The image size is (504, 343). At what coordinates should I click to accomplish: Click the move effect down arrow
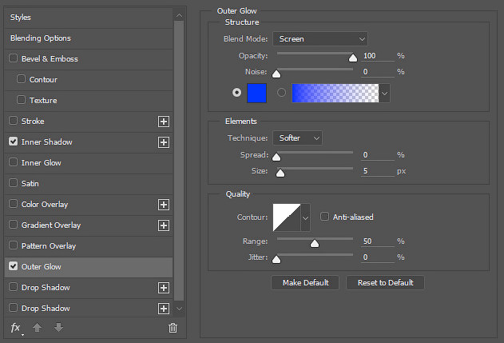[58, 328]
